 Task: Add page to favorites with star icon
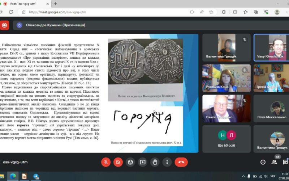pyautogui.click(x=211, y=12)
